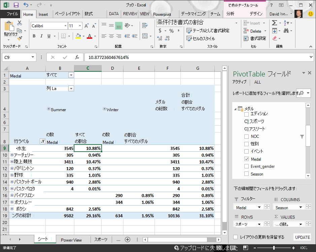
Task: Click the 書式設定 cells button
Action: 255,38
